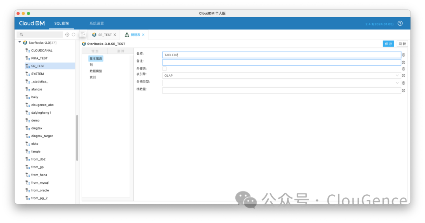Click the 删除 button
Image resolution: width=425 pixels, height=223 pixels.
[121, 51]
